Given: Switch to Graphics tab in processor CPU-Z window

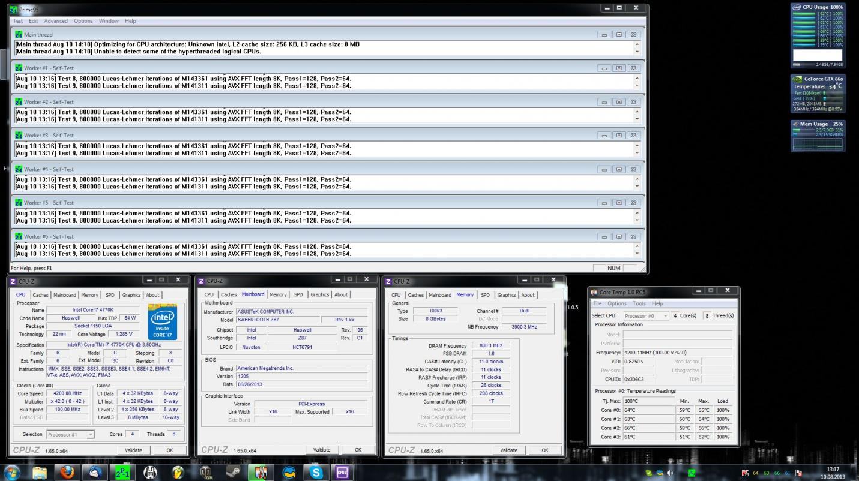Looking at the screenshot, I should (131, 295).
